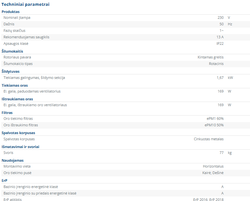This screenshot has width=250, height=201.
Task: Select the ErP 2016; ErP 2018 value
Action: pos(208,200)
